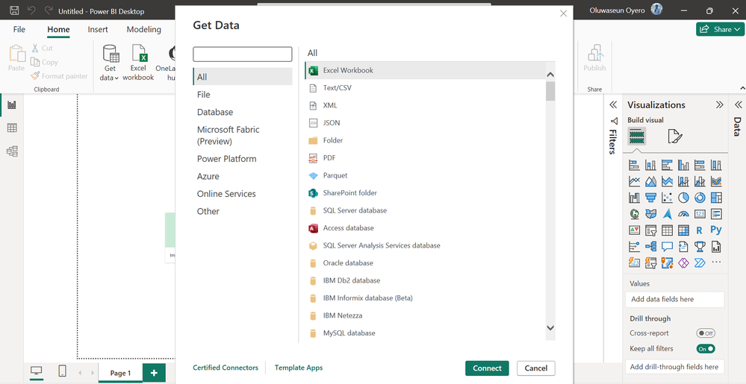Toggle Cross-report drill through switch

click(706, 333)
